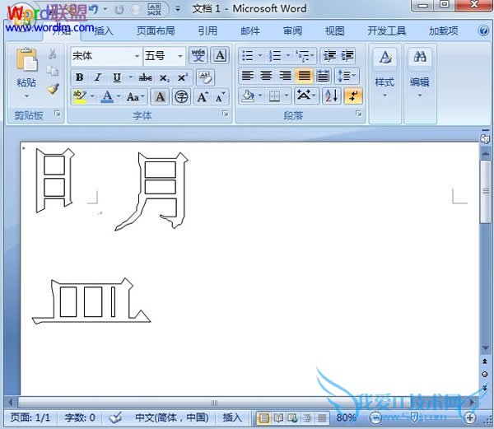Click the Sort A-Z icon
The image size is (494, 429).
click(x=332, y=96)
